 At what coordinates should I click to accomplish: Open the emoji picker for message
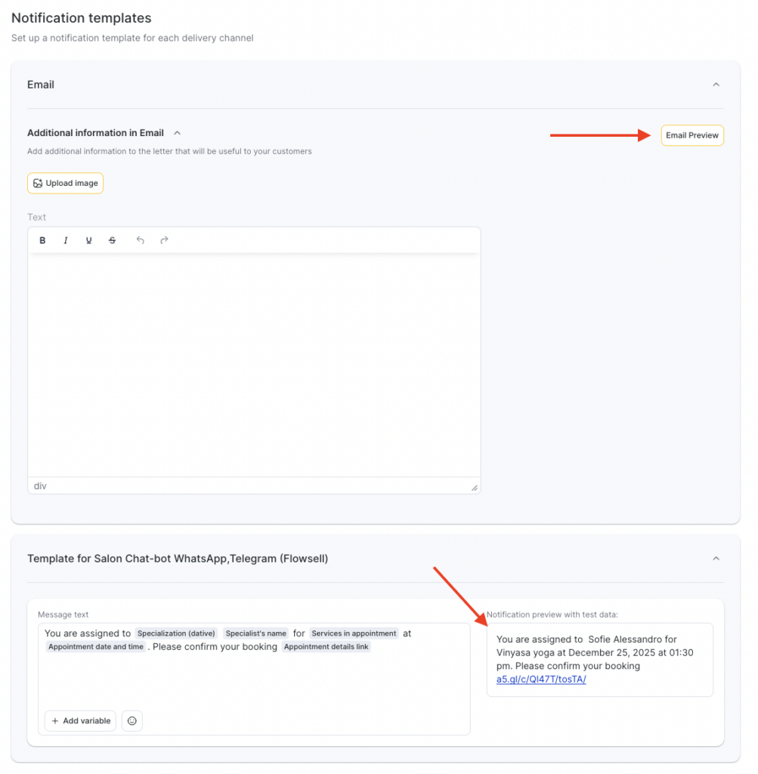(x=132, y=721)
